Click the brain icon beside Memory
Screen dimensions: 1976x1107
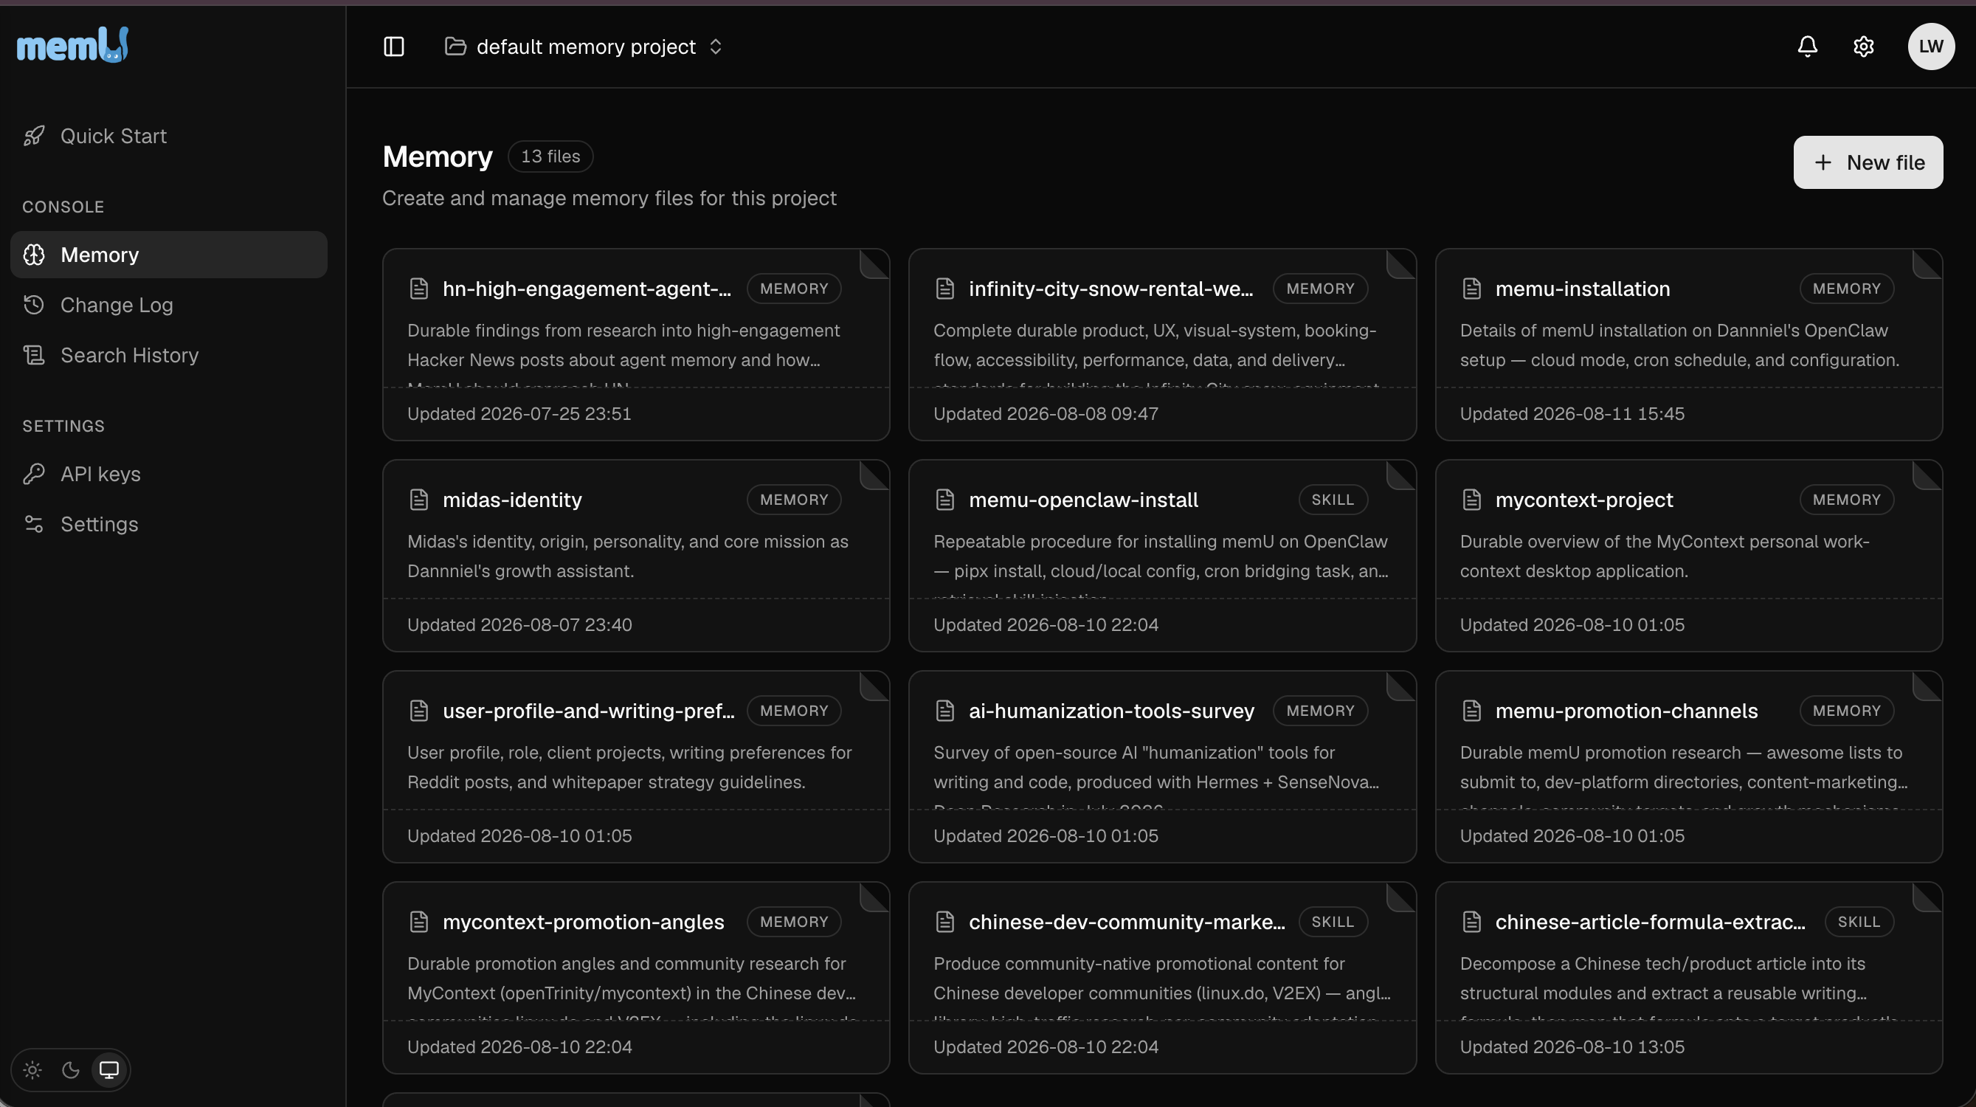tap(34, 255)
